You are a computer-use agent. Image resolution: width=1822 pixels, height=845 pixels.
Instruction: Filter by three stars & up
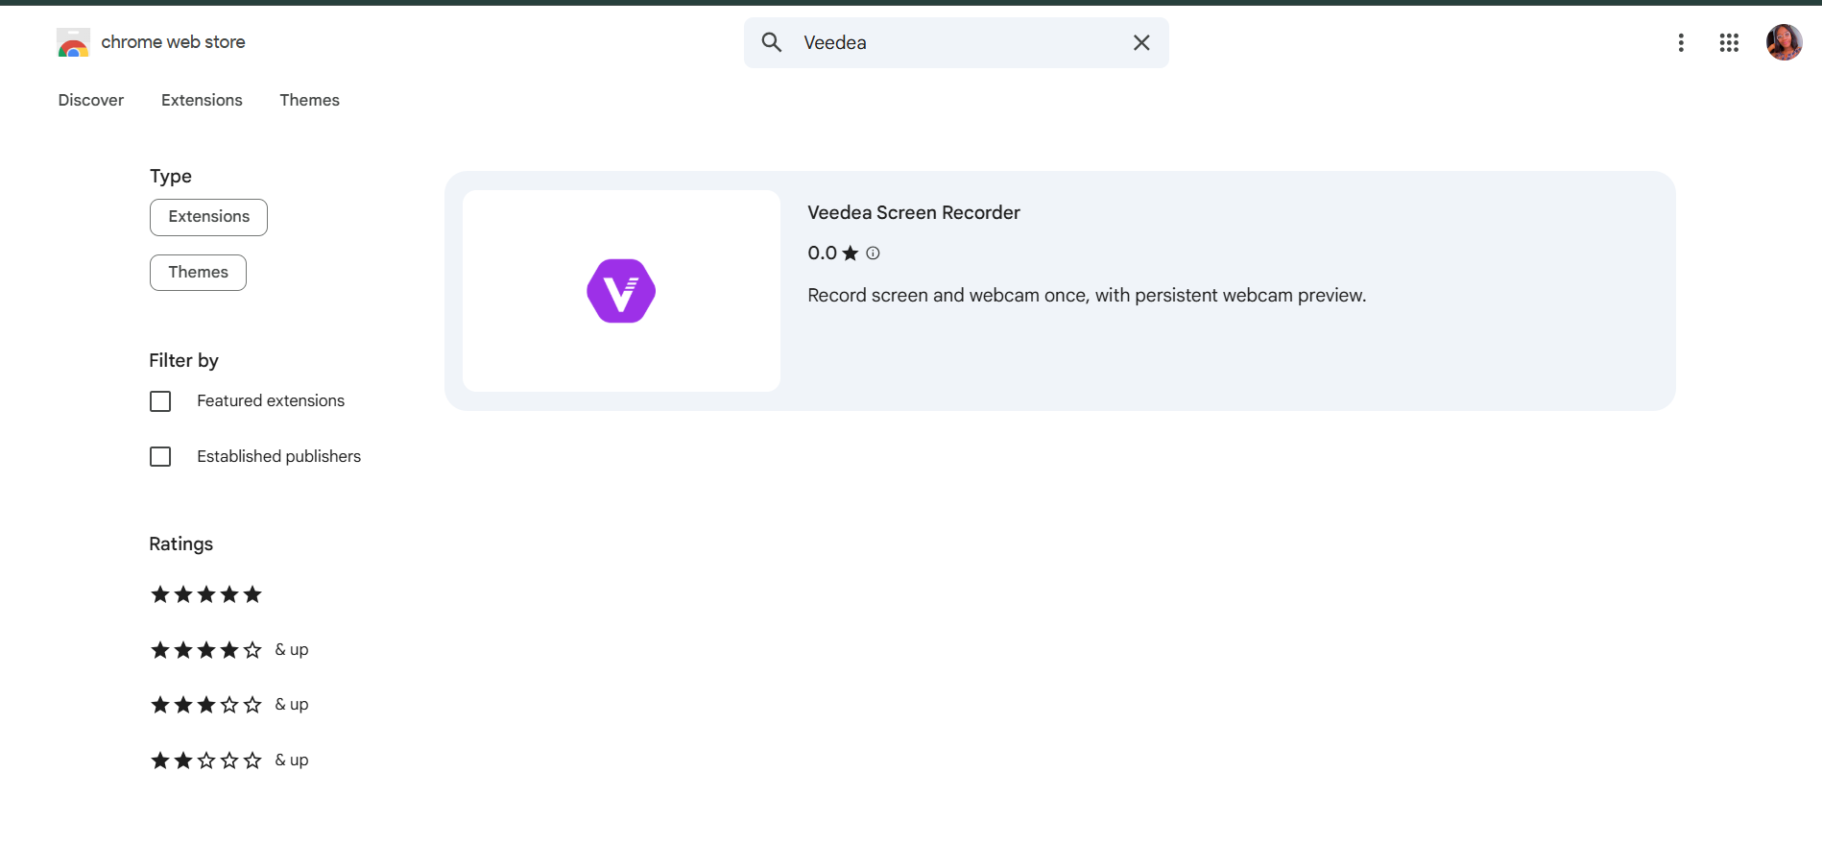pyautogui.click(x=229, y=705)
